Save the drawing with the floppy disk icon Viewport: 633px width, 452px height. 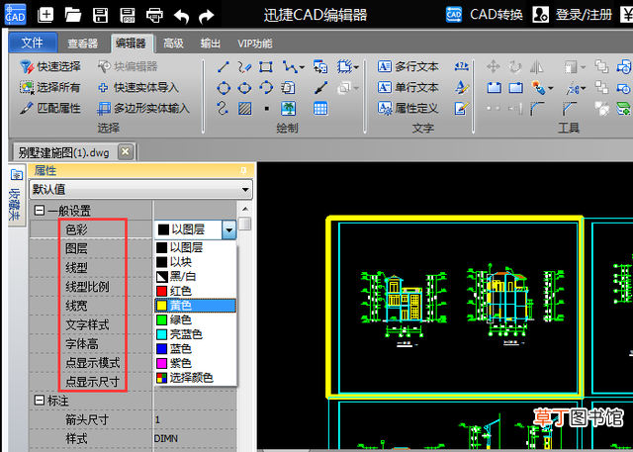point(100,15)
